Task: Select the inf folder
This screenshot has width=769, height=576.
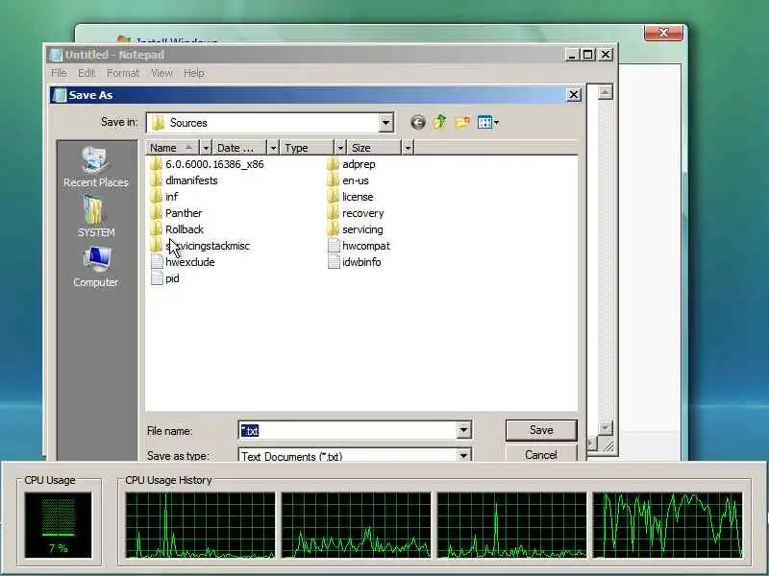Action: (x=164, y=197)
